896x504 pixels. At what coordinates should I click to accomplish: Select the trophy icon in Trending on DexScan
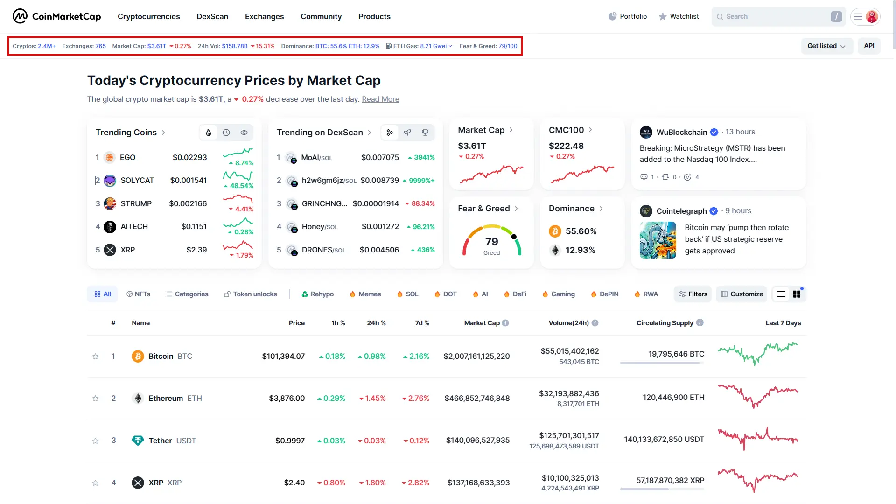pos(425,133)
